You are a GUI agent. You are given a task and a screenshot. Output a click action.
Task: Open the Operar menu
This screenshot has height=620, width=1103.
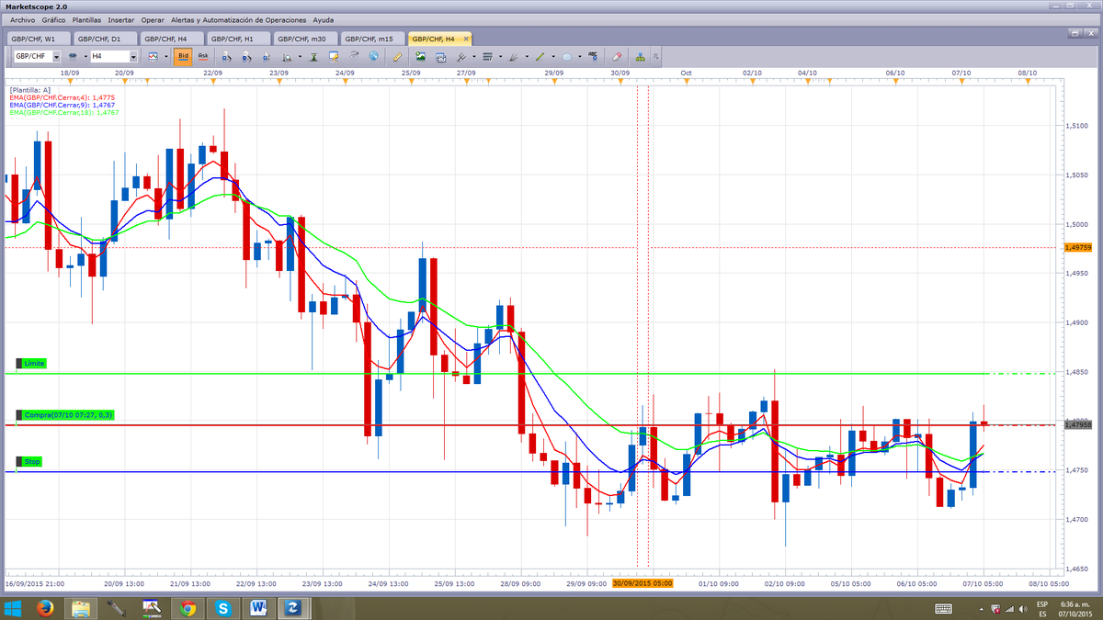point(153,19)
